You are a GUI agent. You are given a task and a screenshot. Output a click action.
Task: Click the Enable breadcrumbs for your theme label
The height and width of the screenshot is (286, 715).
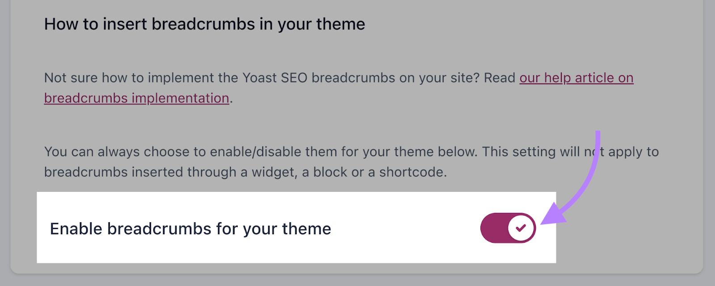pyautogui.click(x=190, y=228)
